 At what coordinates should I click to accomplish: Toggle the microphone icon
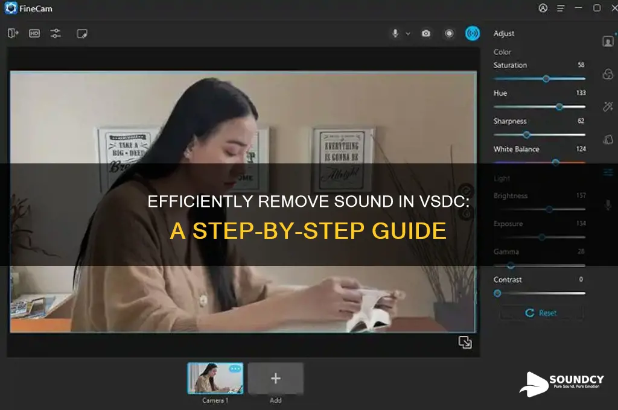(395, 34)
